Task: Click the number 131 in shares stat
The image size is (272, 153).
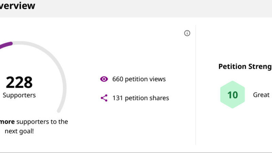Action: [x=118, y=98]
